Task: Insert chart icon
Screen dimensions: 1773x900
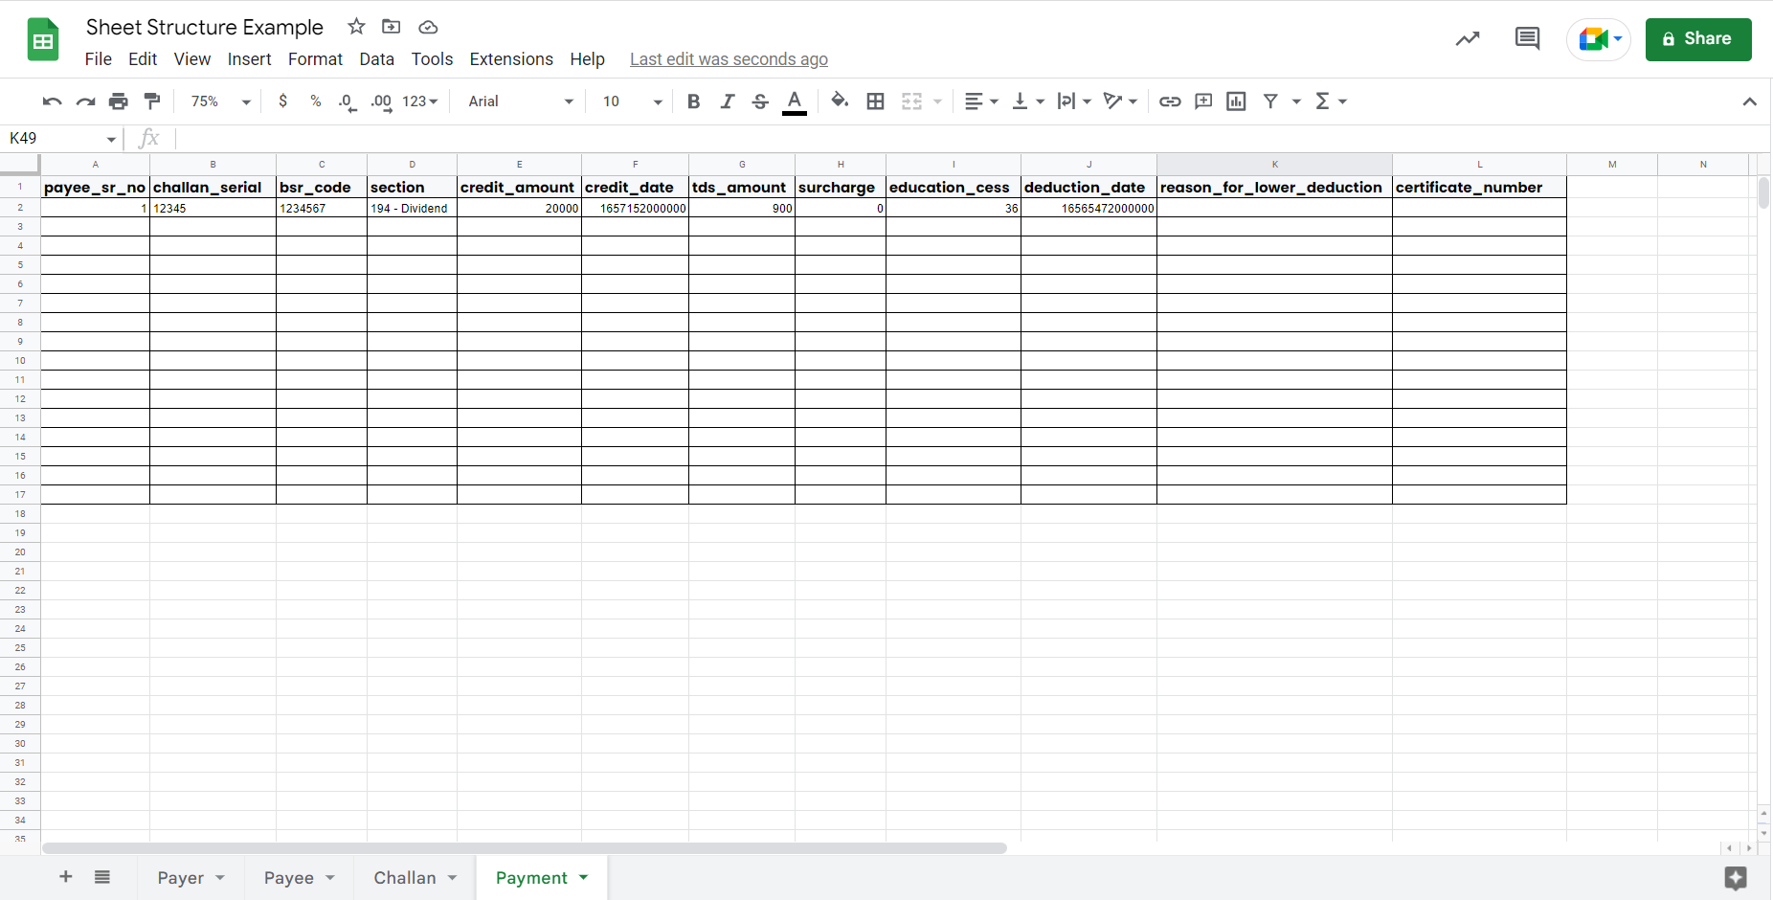Action: click(1236, 101)
